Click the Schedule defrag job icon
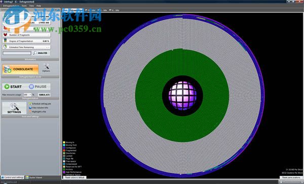The width and height of the screenshot is (304, 184). pos(30,104)
